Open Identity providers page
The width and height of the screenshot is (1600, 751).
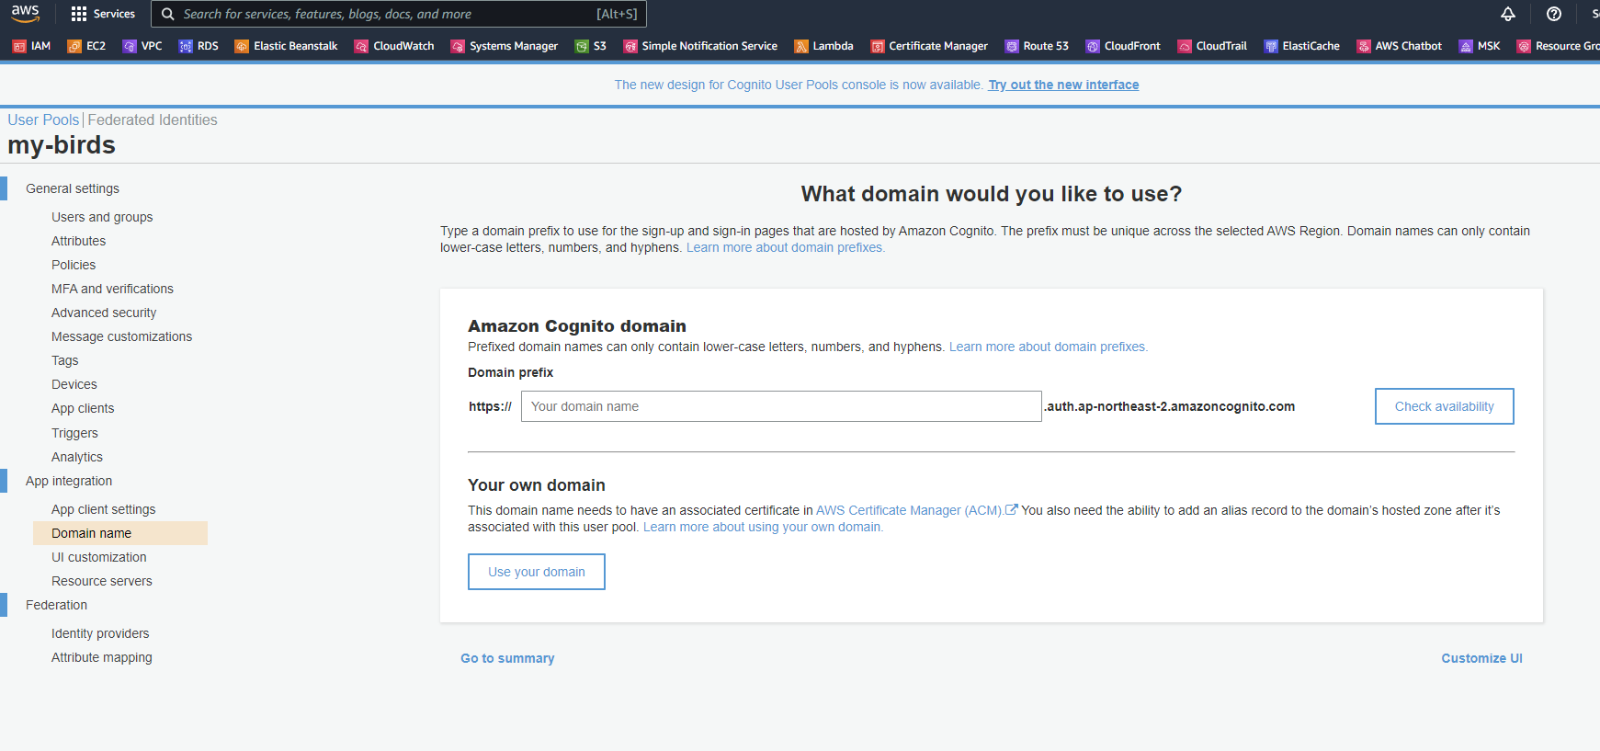(x=100, y=633)
